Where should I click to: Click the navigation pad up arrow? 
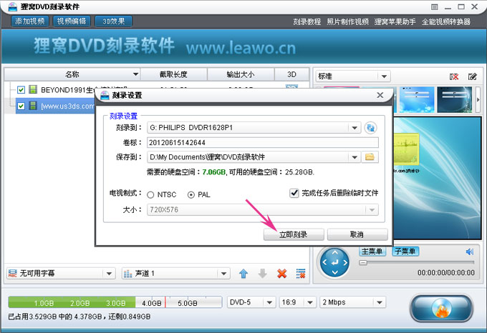(335, 252)
